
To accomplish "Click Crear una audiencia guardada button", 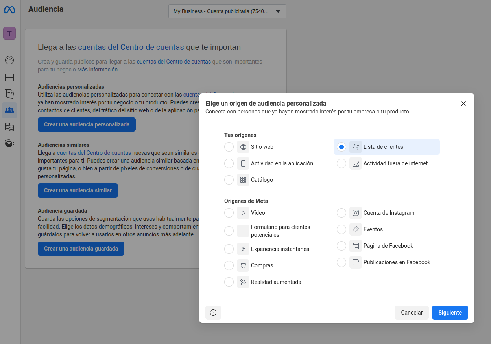I will click(x=81, y=249).
